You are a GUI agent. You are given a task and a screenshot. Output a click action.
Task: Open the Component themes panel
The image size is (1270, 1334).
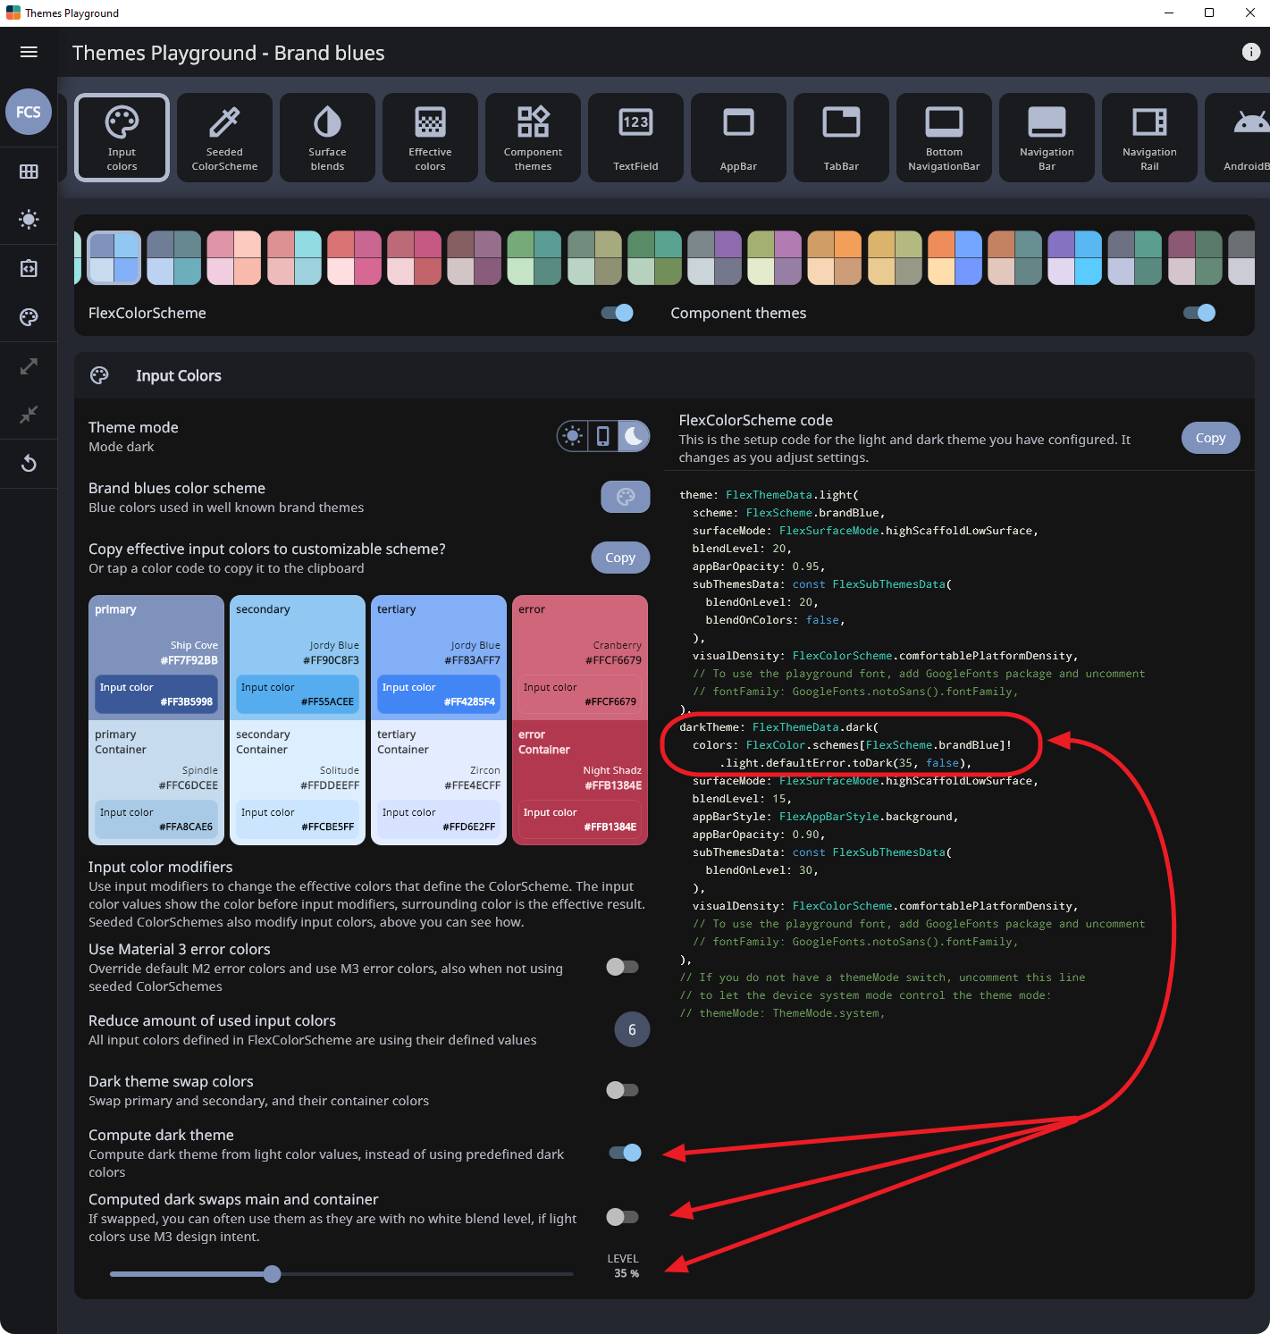533,138
